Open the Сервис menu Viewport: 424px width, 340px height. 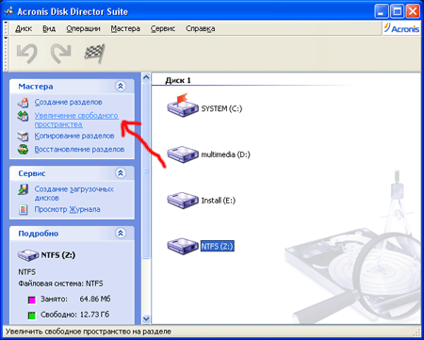coord(163,28)
